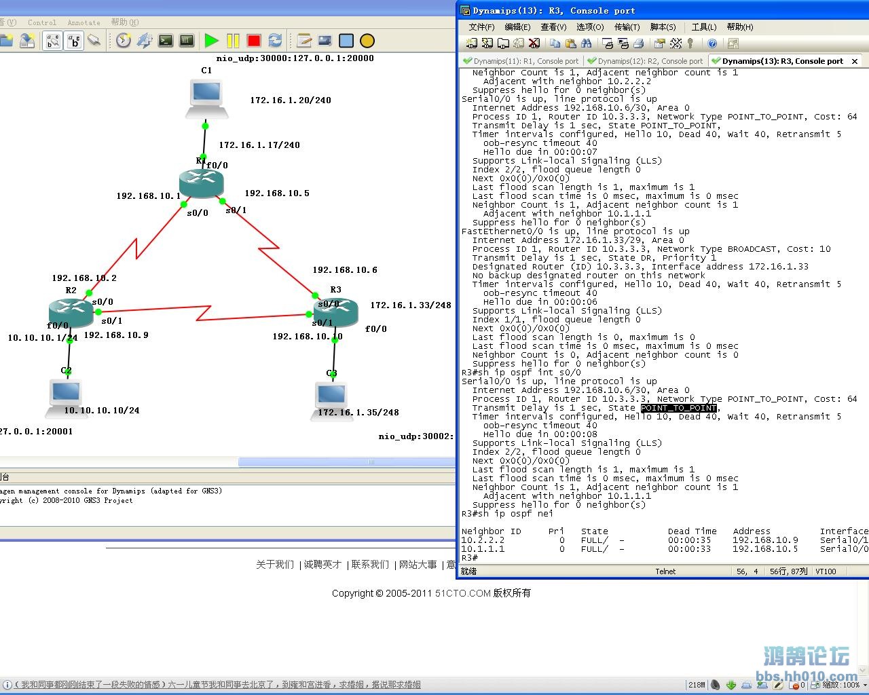Viewport: 869px width, 695px height.
Task: Open Session Options icon in terminal toolbar
Action: pos(659,43)
